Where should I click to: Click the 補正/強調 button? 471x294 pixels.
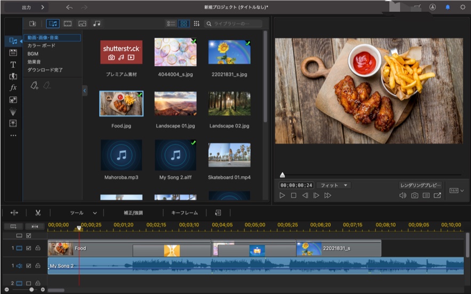[133, 213]
